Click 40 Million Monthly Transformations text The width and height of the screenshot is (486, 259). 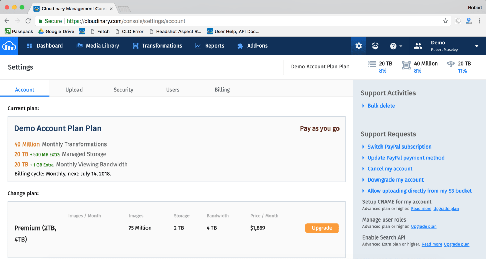[x=60, y=144]
